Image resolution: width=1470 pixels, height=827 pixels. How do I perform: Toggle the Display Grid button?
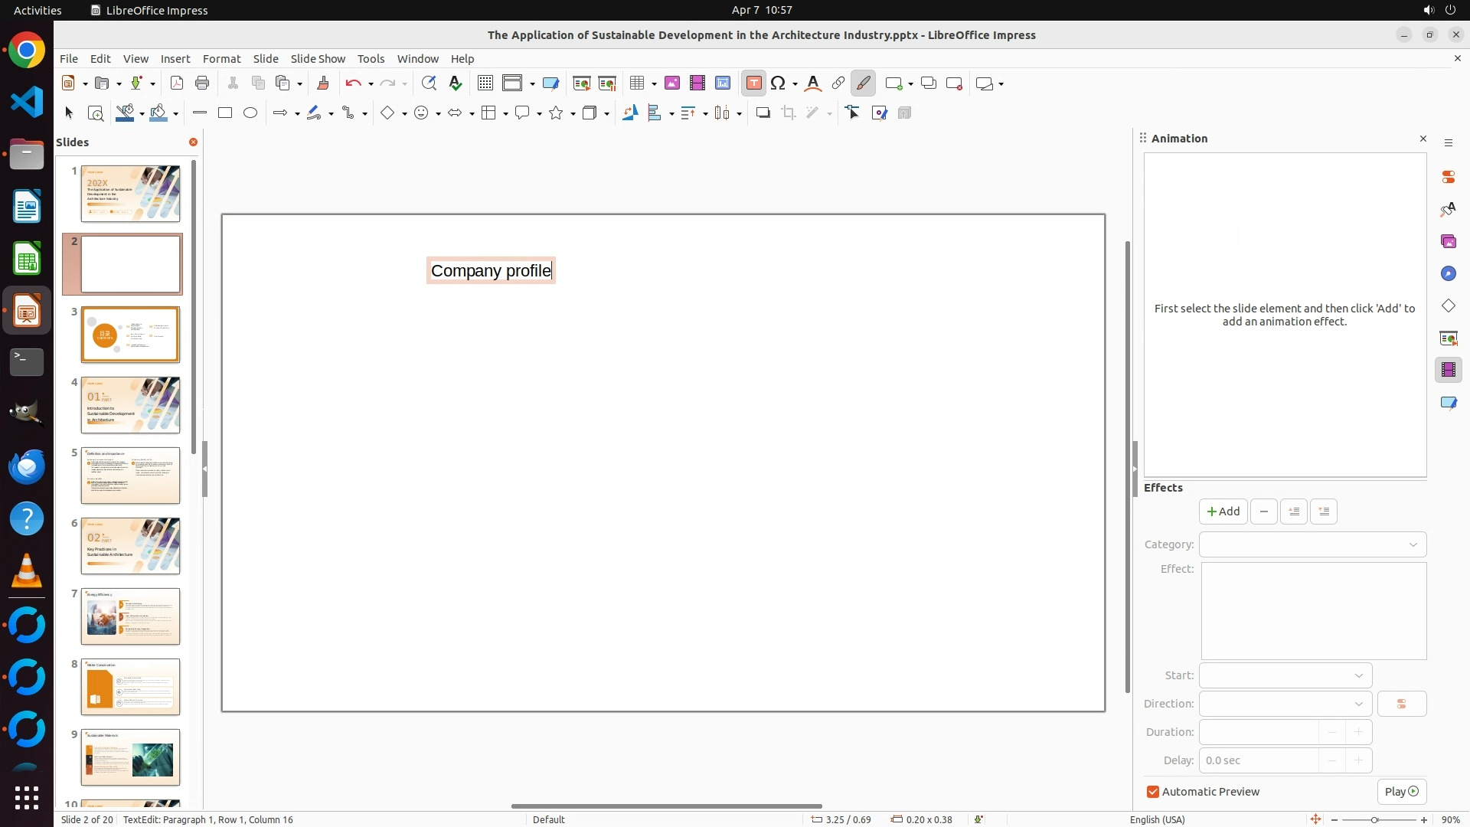485,83
